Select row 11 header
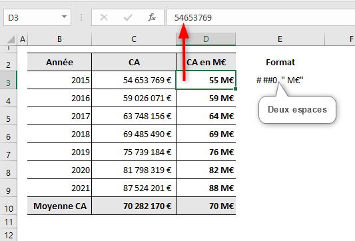 point(9,222)
